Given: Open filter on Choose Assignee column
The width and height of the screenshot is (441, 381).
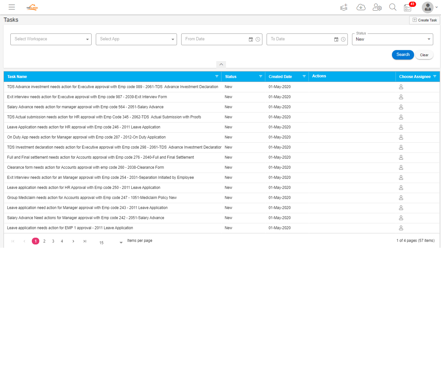Looking at the screenshot, I should point(435,76).
